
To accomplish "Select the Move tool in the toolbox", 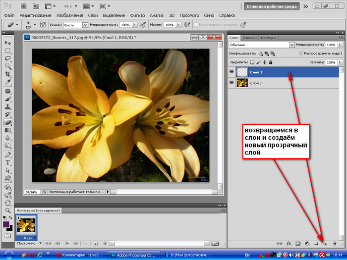I will 8,43.
